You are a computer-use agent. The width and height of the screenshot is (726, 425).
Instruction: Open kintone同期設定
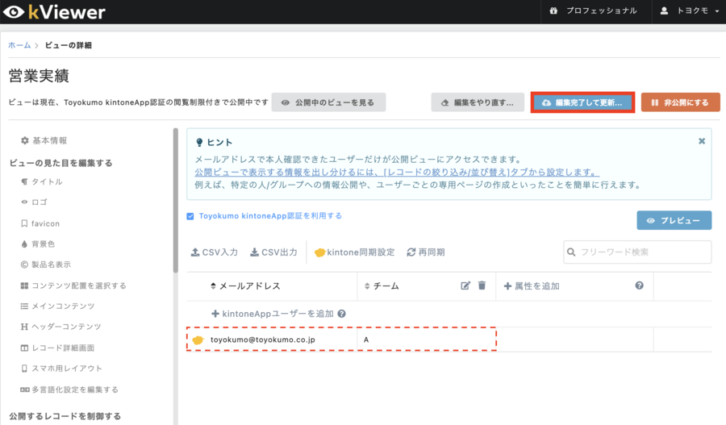pos(355,252)
